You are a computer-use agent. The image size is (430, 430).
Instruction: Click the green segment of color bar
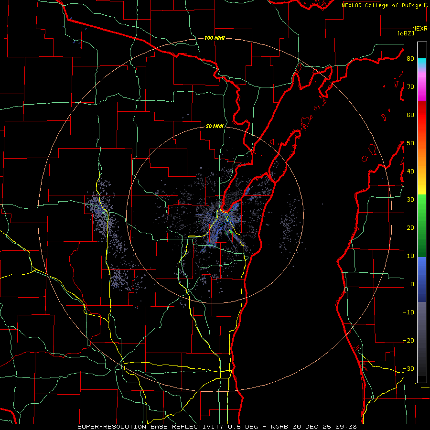tap(422, 226)
